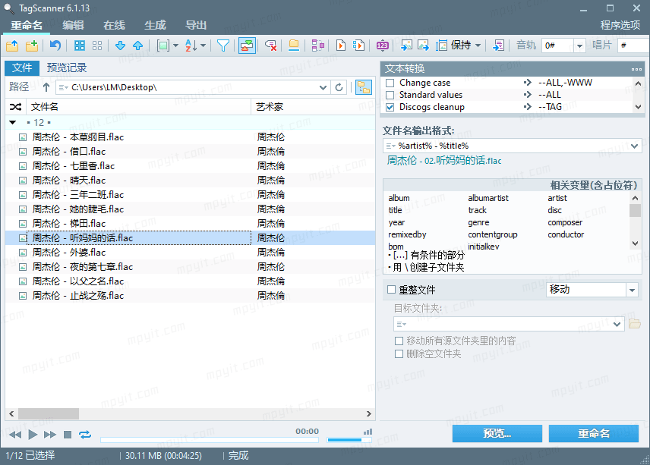This screenshot has width=650, height=465.
Task: Open the 保持 dropdown arrow
Action: pos(478,45)
